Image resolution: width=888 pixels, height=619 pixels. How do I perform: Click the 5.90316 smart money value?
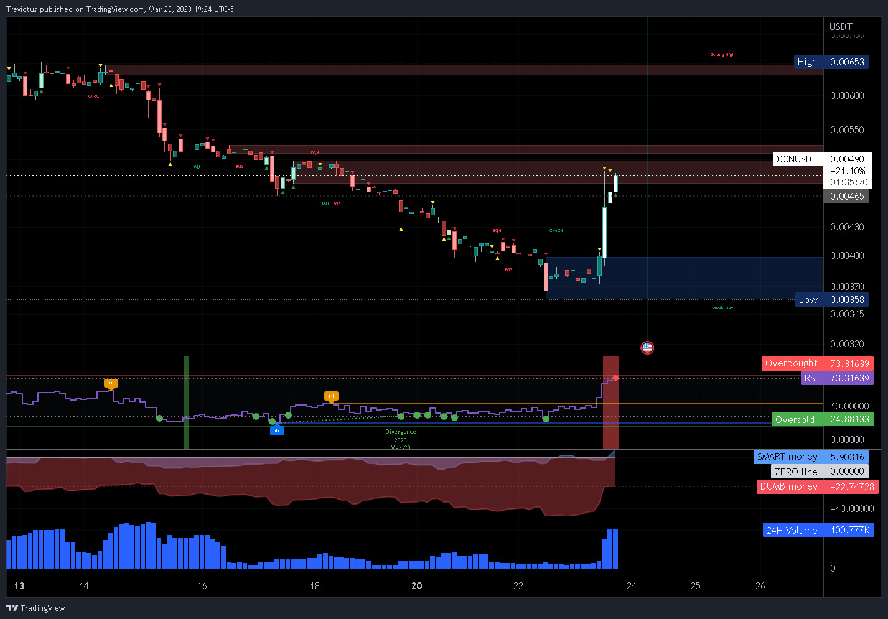[x=847, y=457]
